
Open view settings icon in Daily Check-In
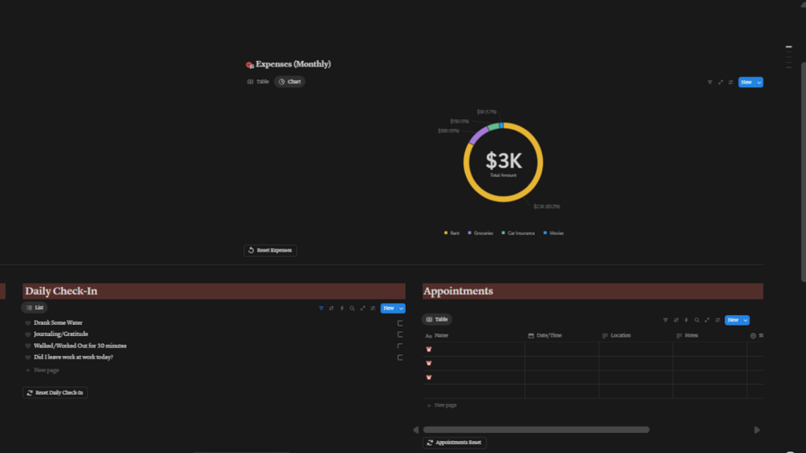pos(373,308)
